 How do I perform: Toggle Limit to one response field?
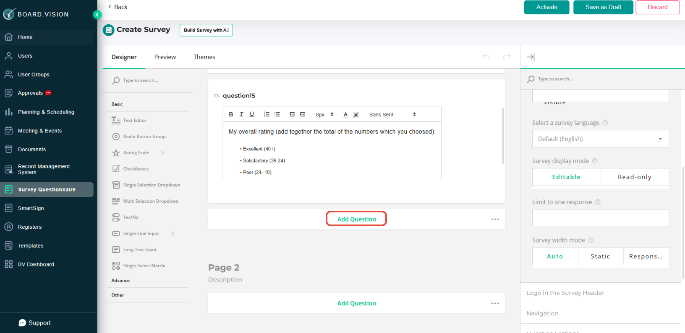coord(600,218)
